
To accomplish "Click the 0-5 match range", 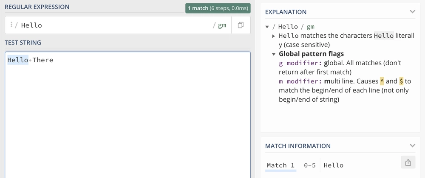I will coord(309,165).
